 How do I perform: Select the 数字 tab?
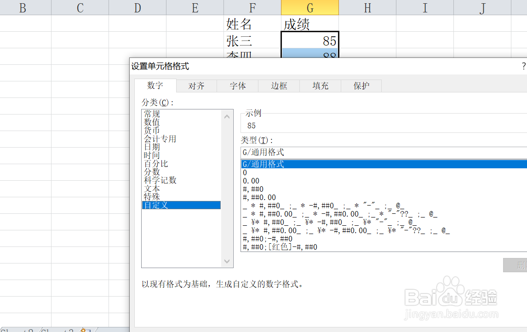[155, 86]
